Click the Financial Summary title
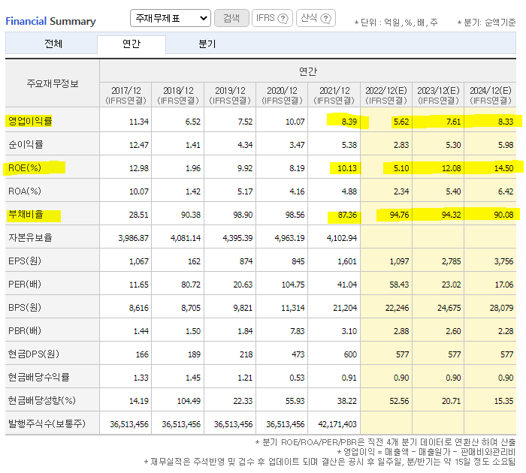526x473 pixels. click(50, 21)
